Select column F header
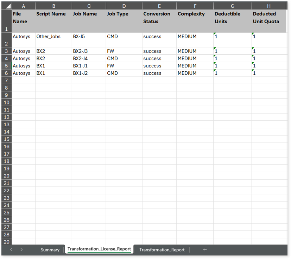 coord(195,6)
